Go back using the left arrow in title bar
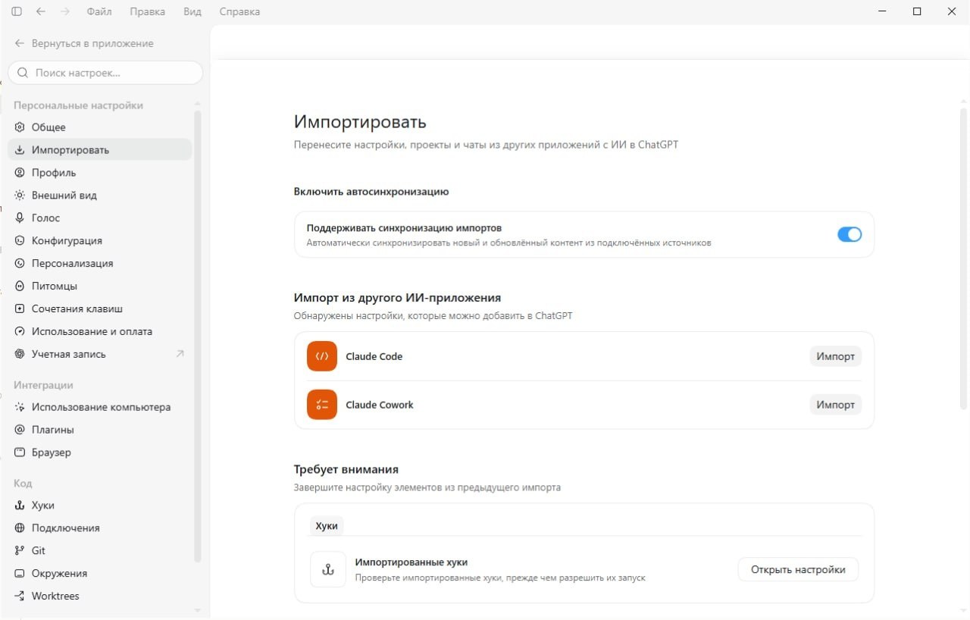The height and width of the screenshot is (620, 970). coord(40,11)
